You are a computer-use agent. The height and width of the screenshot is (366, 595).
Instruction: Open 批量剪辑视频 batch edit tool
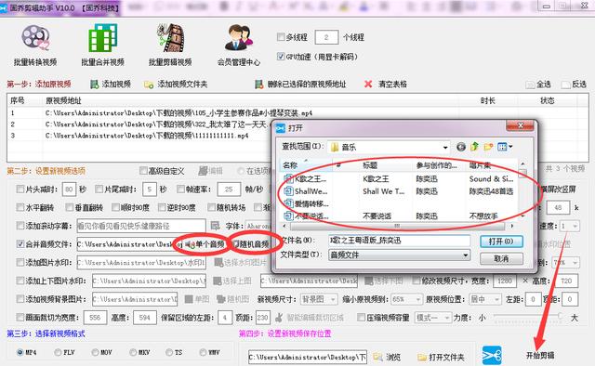170,45
